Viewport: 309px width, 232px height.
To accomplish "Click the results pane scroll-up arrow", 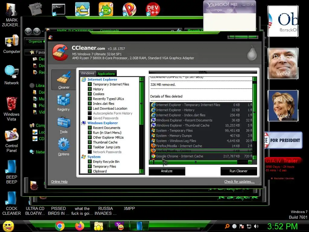I will (254, 79).
